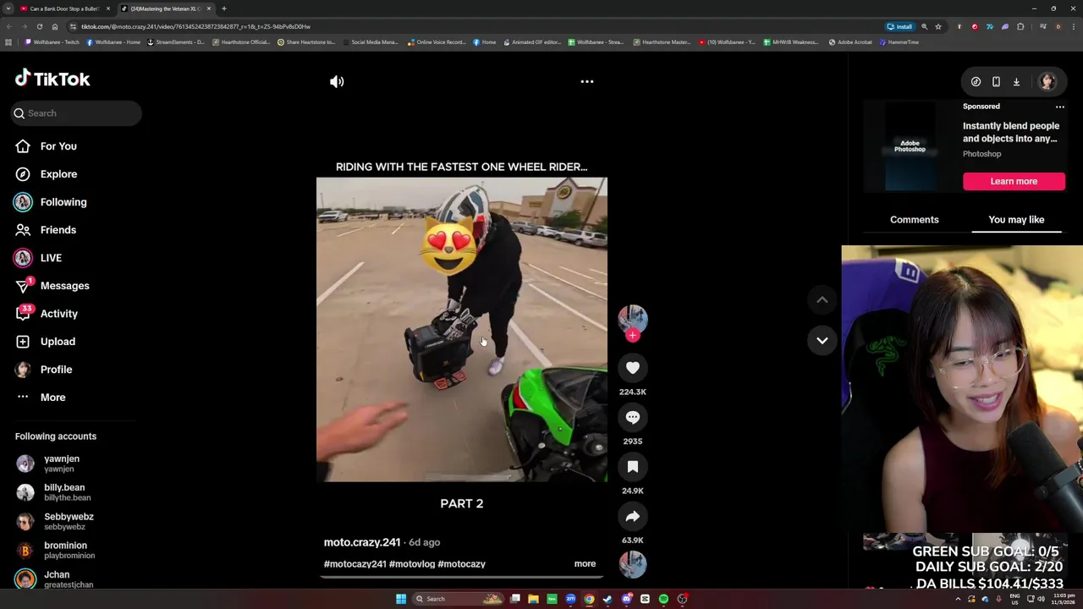Bookmark this page with the star icon

click(937, 26)
